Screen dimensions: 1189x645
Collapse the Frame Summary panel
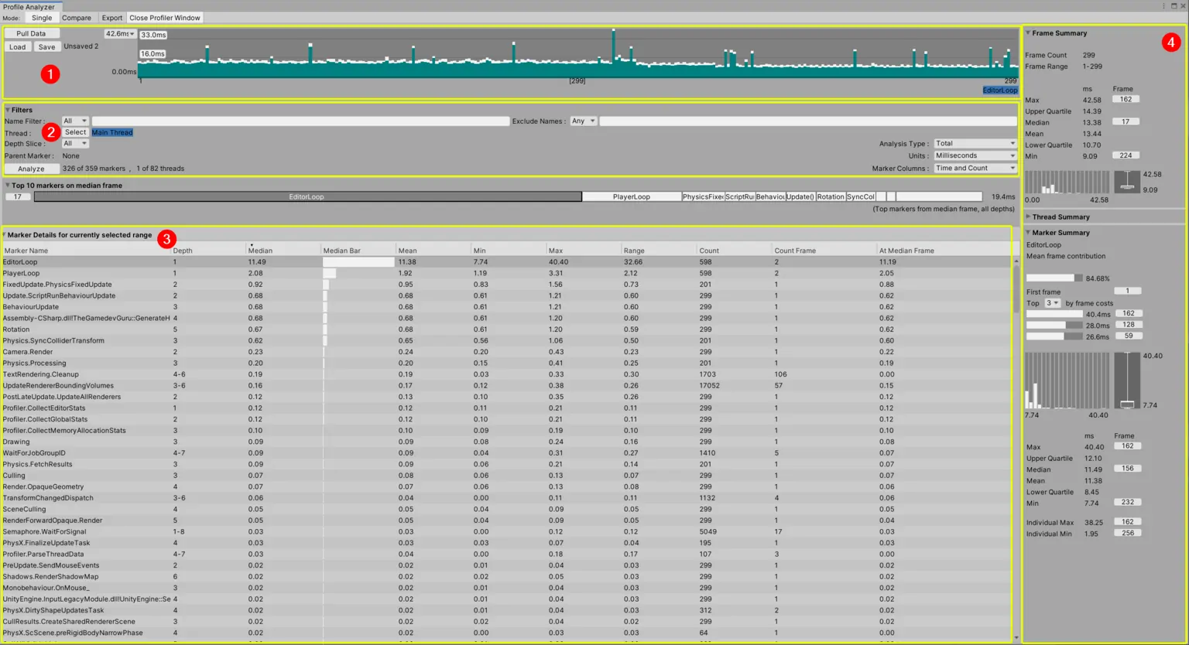point(1029,32)
